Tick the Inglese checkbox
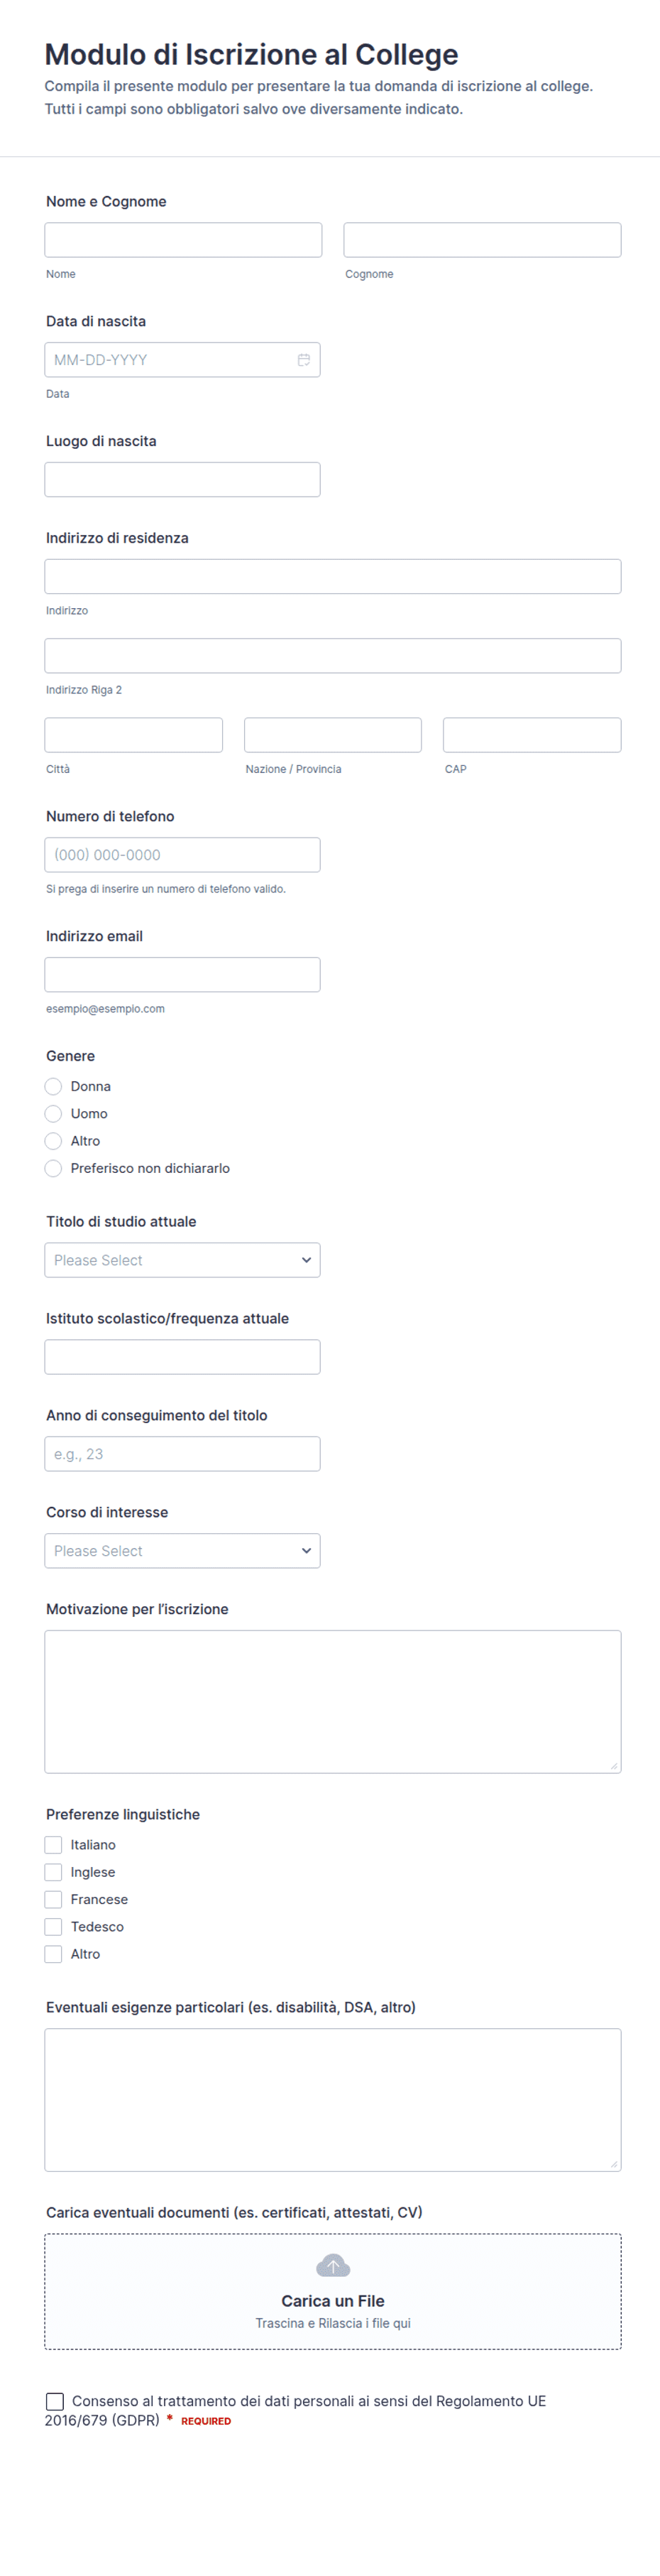660x2576 pixels. coord(54,1872)
